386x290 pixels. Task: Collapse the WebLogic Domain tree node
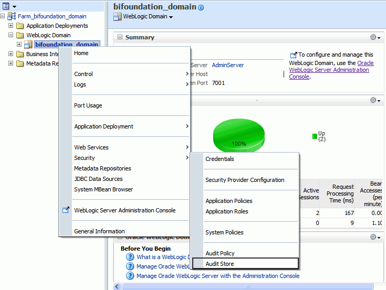click(11, 35)
